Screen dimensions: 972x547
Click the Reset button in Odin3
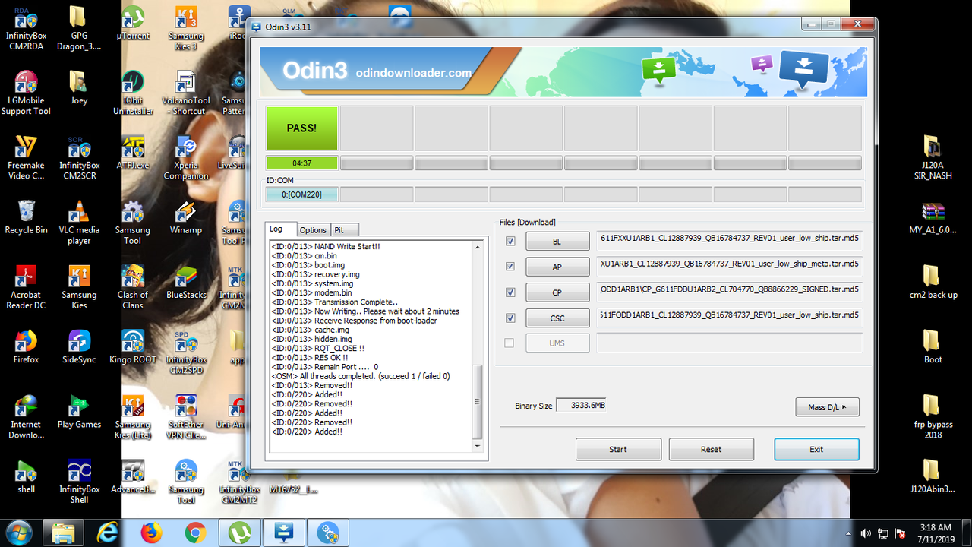pyautogui.click(x=712, y=449)
